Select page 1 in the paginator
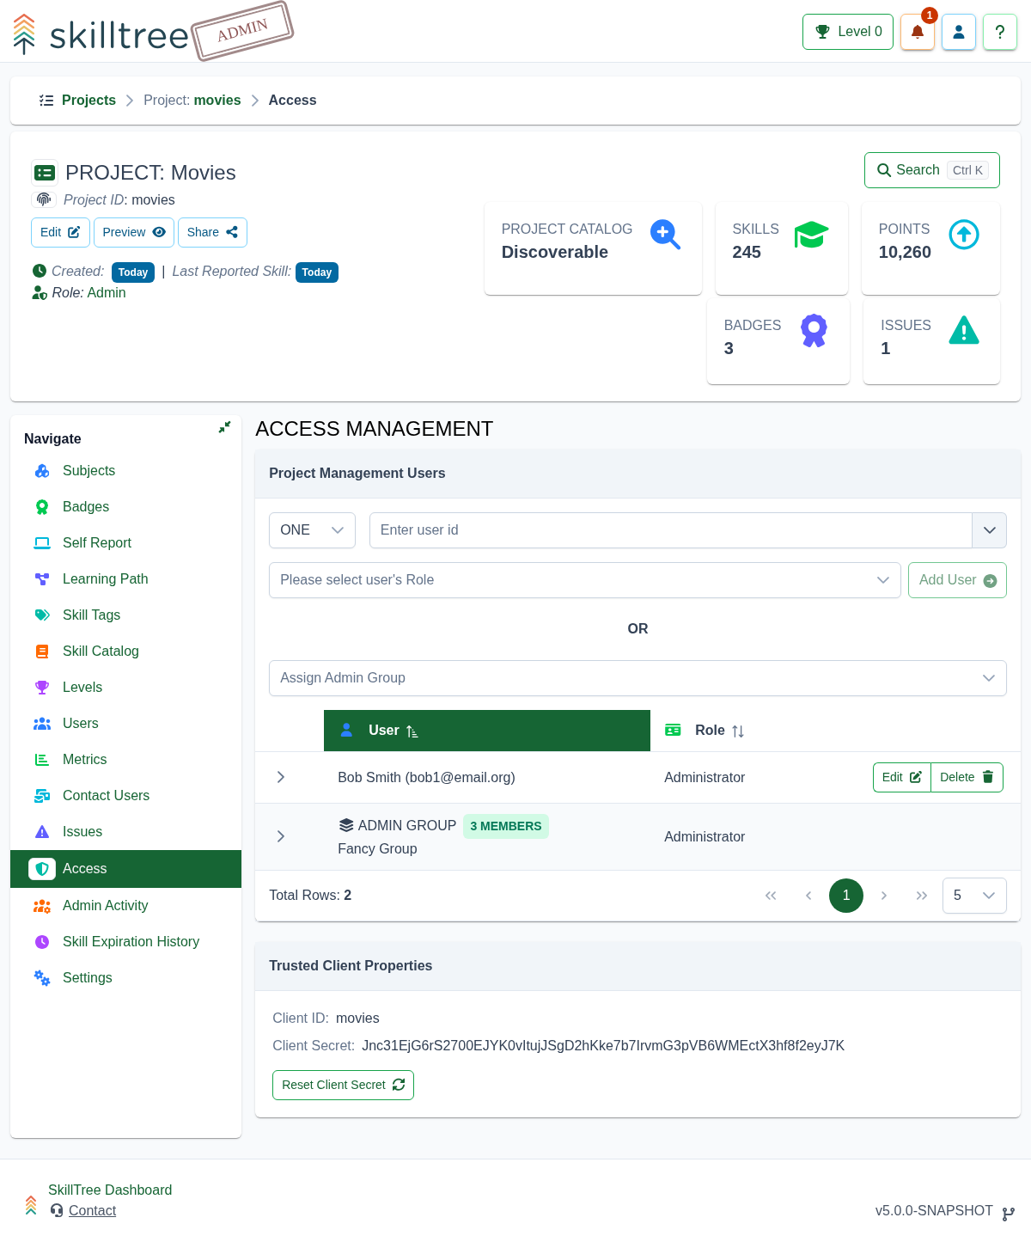The width and height of the screenshot is (1031, 1242). 846,896
